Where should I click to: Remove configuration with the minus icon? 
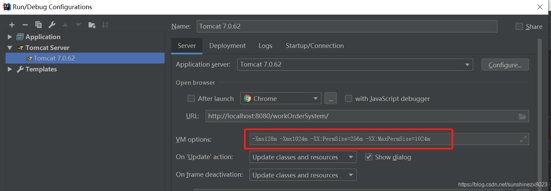pyautogui.click(x=25, y=25)
